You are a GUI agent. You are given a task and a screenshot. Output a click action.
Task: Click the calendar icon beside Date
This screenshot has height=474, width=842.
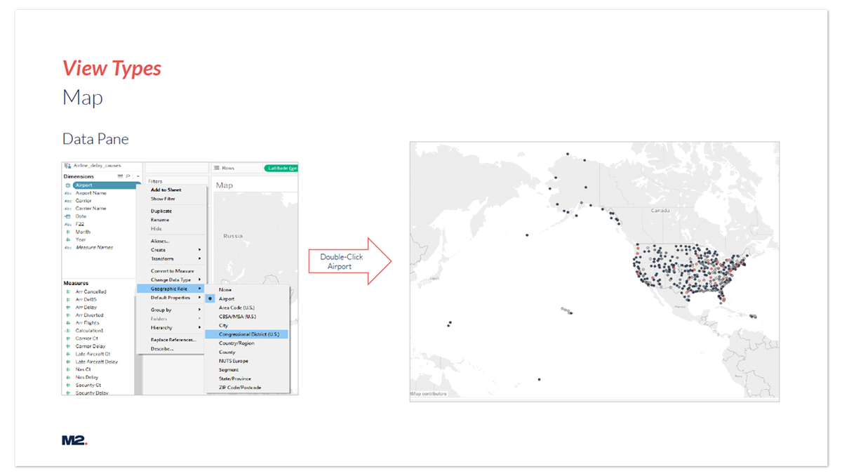pos(68,216)
